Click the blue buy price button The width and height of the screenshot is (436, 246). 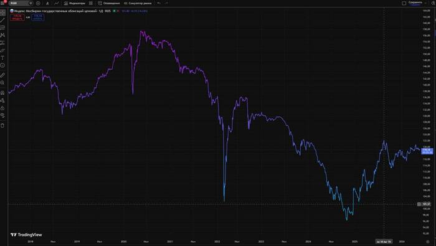click(x=37, y=17)
